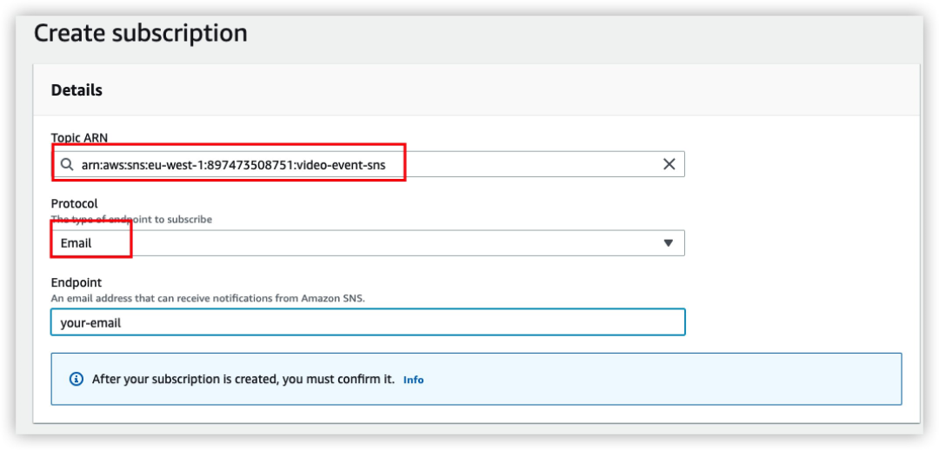Clear the Topic ARN field with X icon

(669, 164)
